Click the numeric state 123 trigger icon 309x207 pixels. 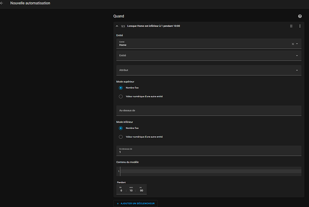coord(123,26)
